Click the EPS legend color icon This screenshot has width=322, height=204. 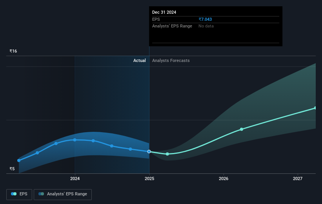tap(14, 194)
